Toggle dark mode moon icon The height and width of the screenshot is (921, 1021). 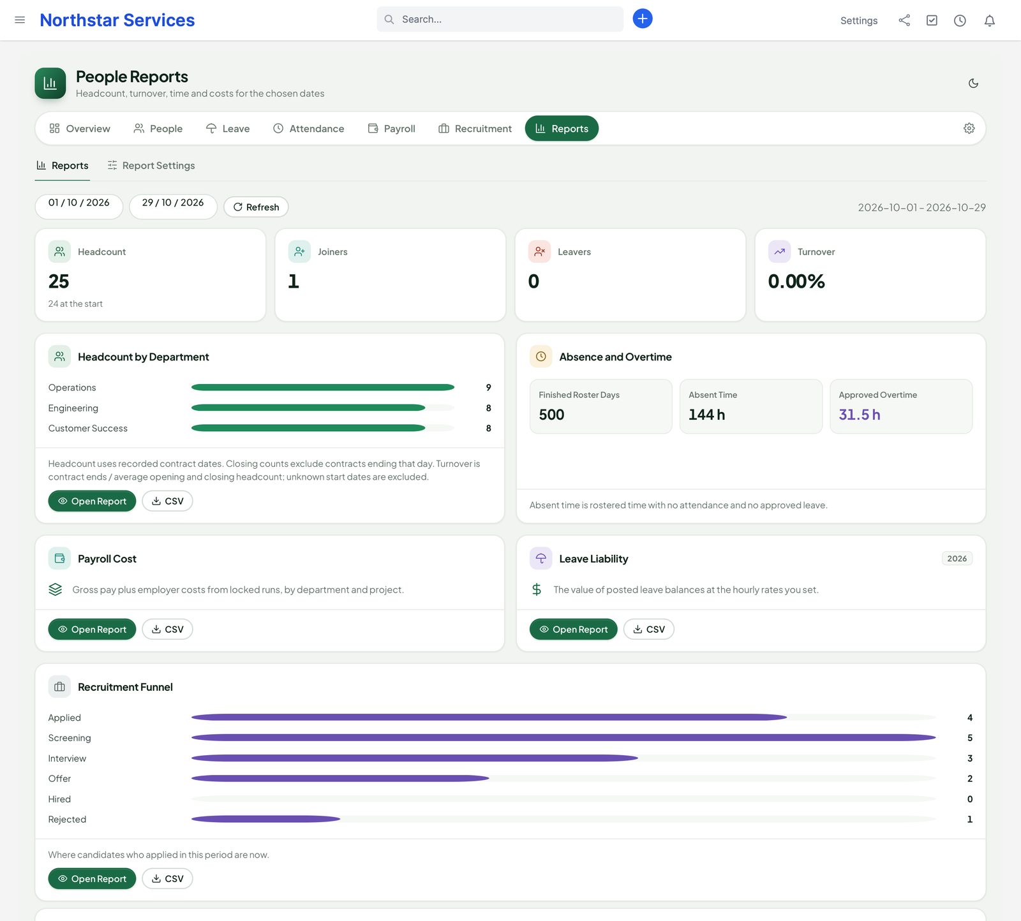(973, 84)
